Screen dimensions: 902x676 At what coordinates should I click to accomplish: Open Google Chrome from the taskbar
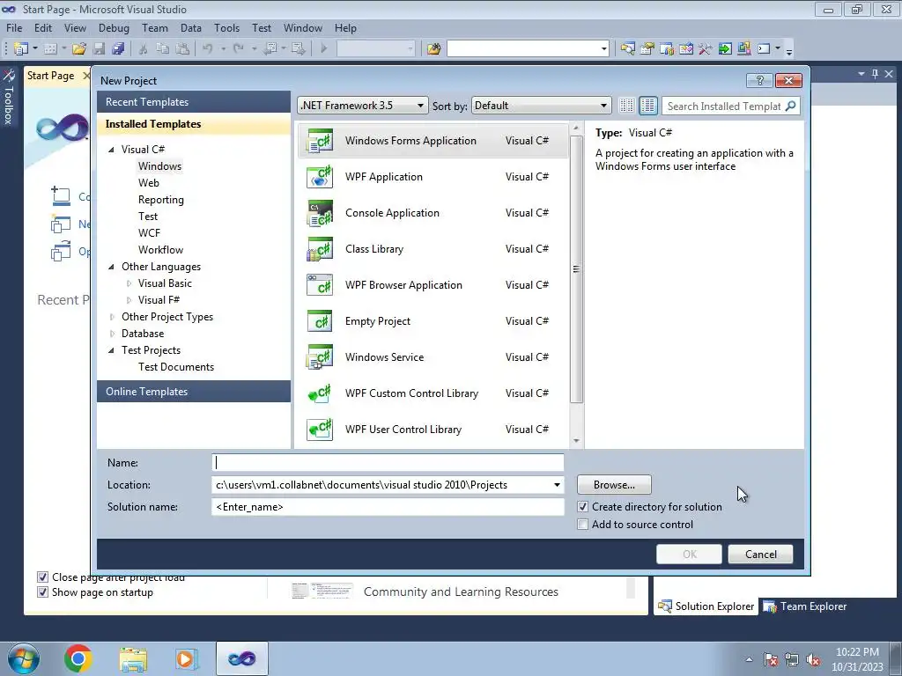(78, 658)
